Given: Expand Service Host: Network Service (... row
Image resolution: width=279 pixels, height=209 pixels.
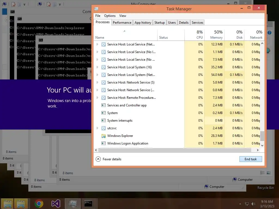Looking at the screenshot, I should 97,90.
